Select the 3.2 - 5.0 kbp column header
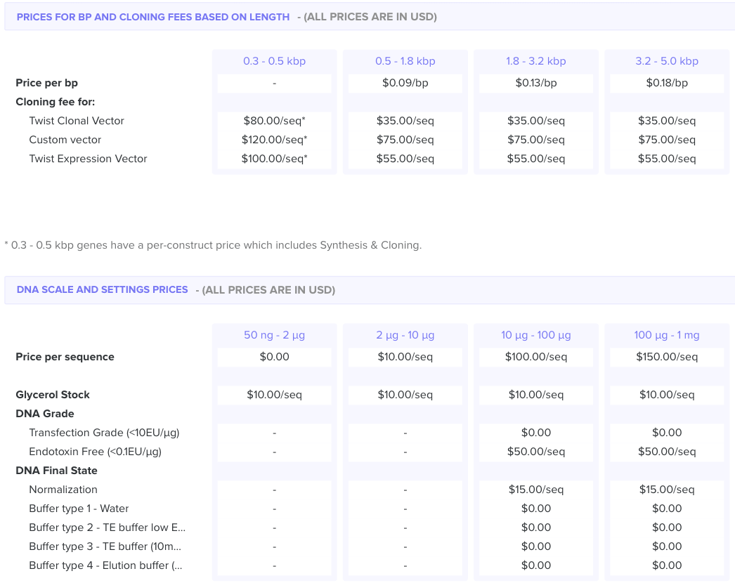The height and width of the screenshot is (583, 735). tap(666, 61)
